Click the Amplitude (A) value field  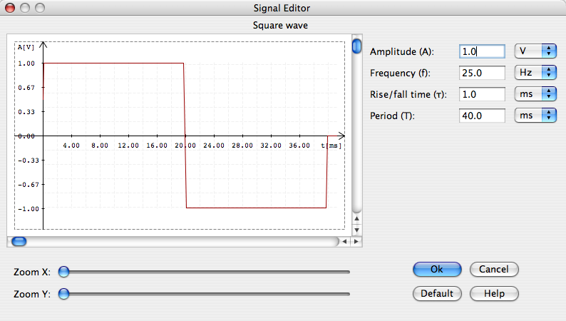point(482,51)
